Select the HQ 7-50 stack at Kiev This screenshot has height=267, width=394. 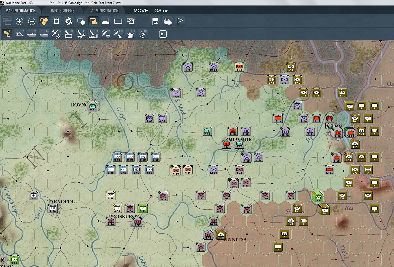pos(338,133)
